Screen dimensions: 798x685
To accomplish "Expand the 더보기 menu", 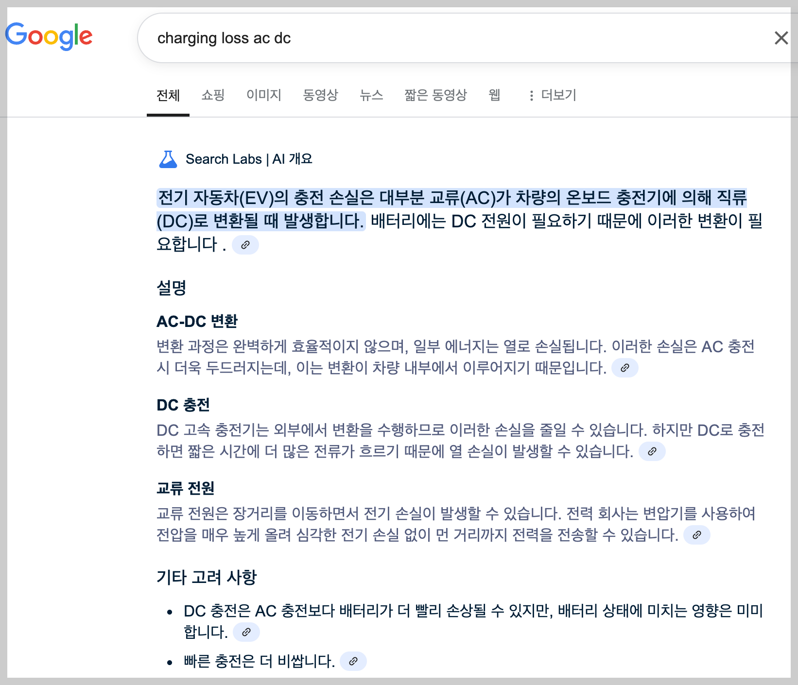I will pyautogui.click(x=553, y=95).
